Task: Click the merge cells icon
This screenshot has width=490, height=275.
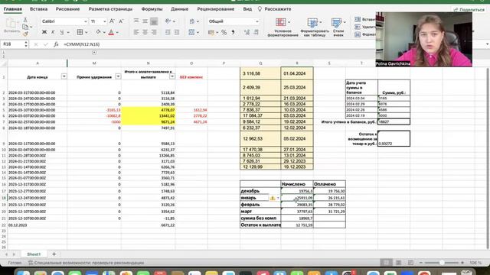Action: click(192, 32)
